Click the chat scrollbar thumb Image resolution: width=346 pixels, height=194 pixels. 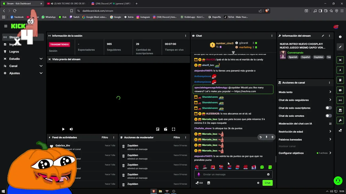click(x=275, y=159)
